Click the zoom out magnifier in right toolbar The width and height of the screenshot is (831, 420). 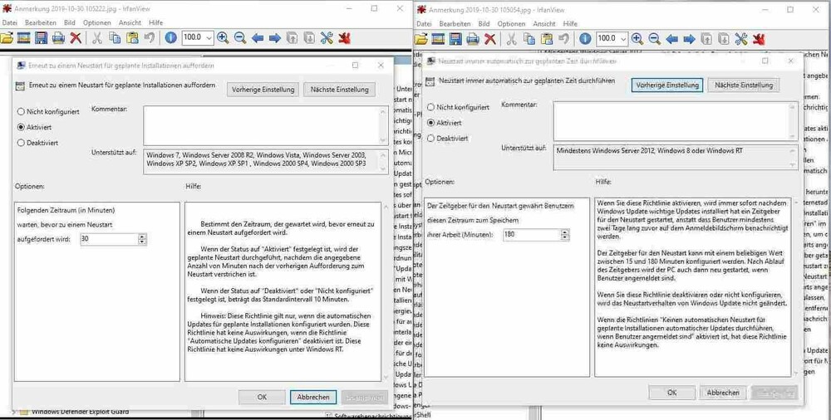coord(654,38)
